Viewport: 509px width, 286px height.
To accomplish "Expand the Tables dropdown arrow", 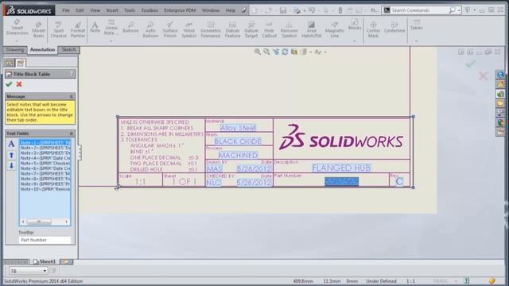I will click(x=417, y=41).
